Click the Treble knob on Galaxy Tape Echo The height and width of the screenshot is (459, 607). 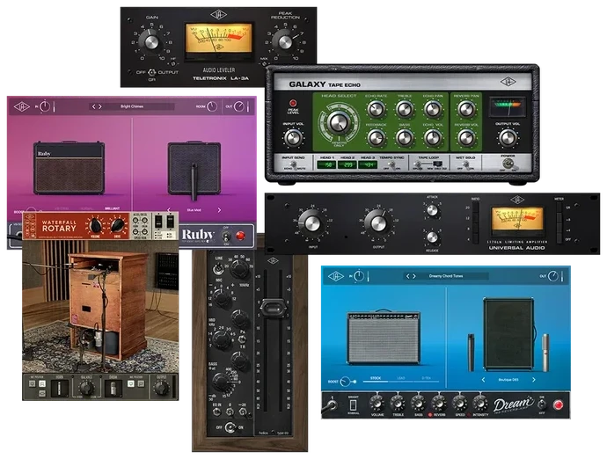coord(404,110)
